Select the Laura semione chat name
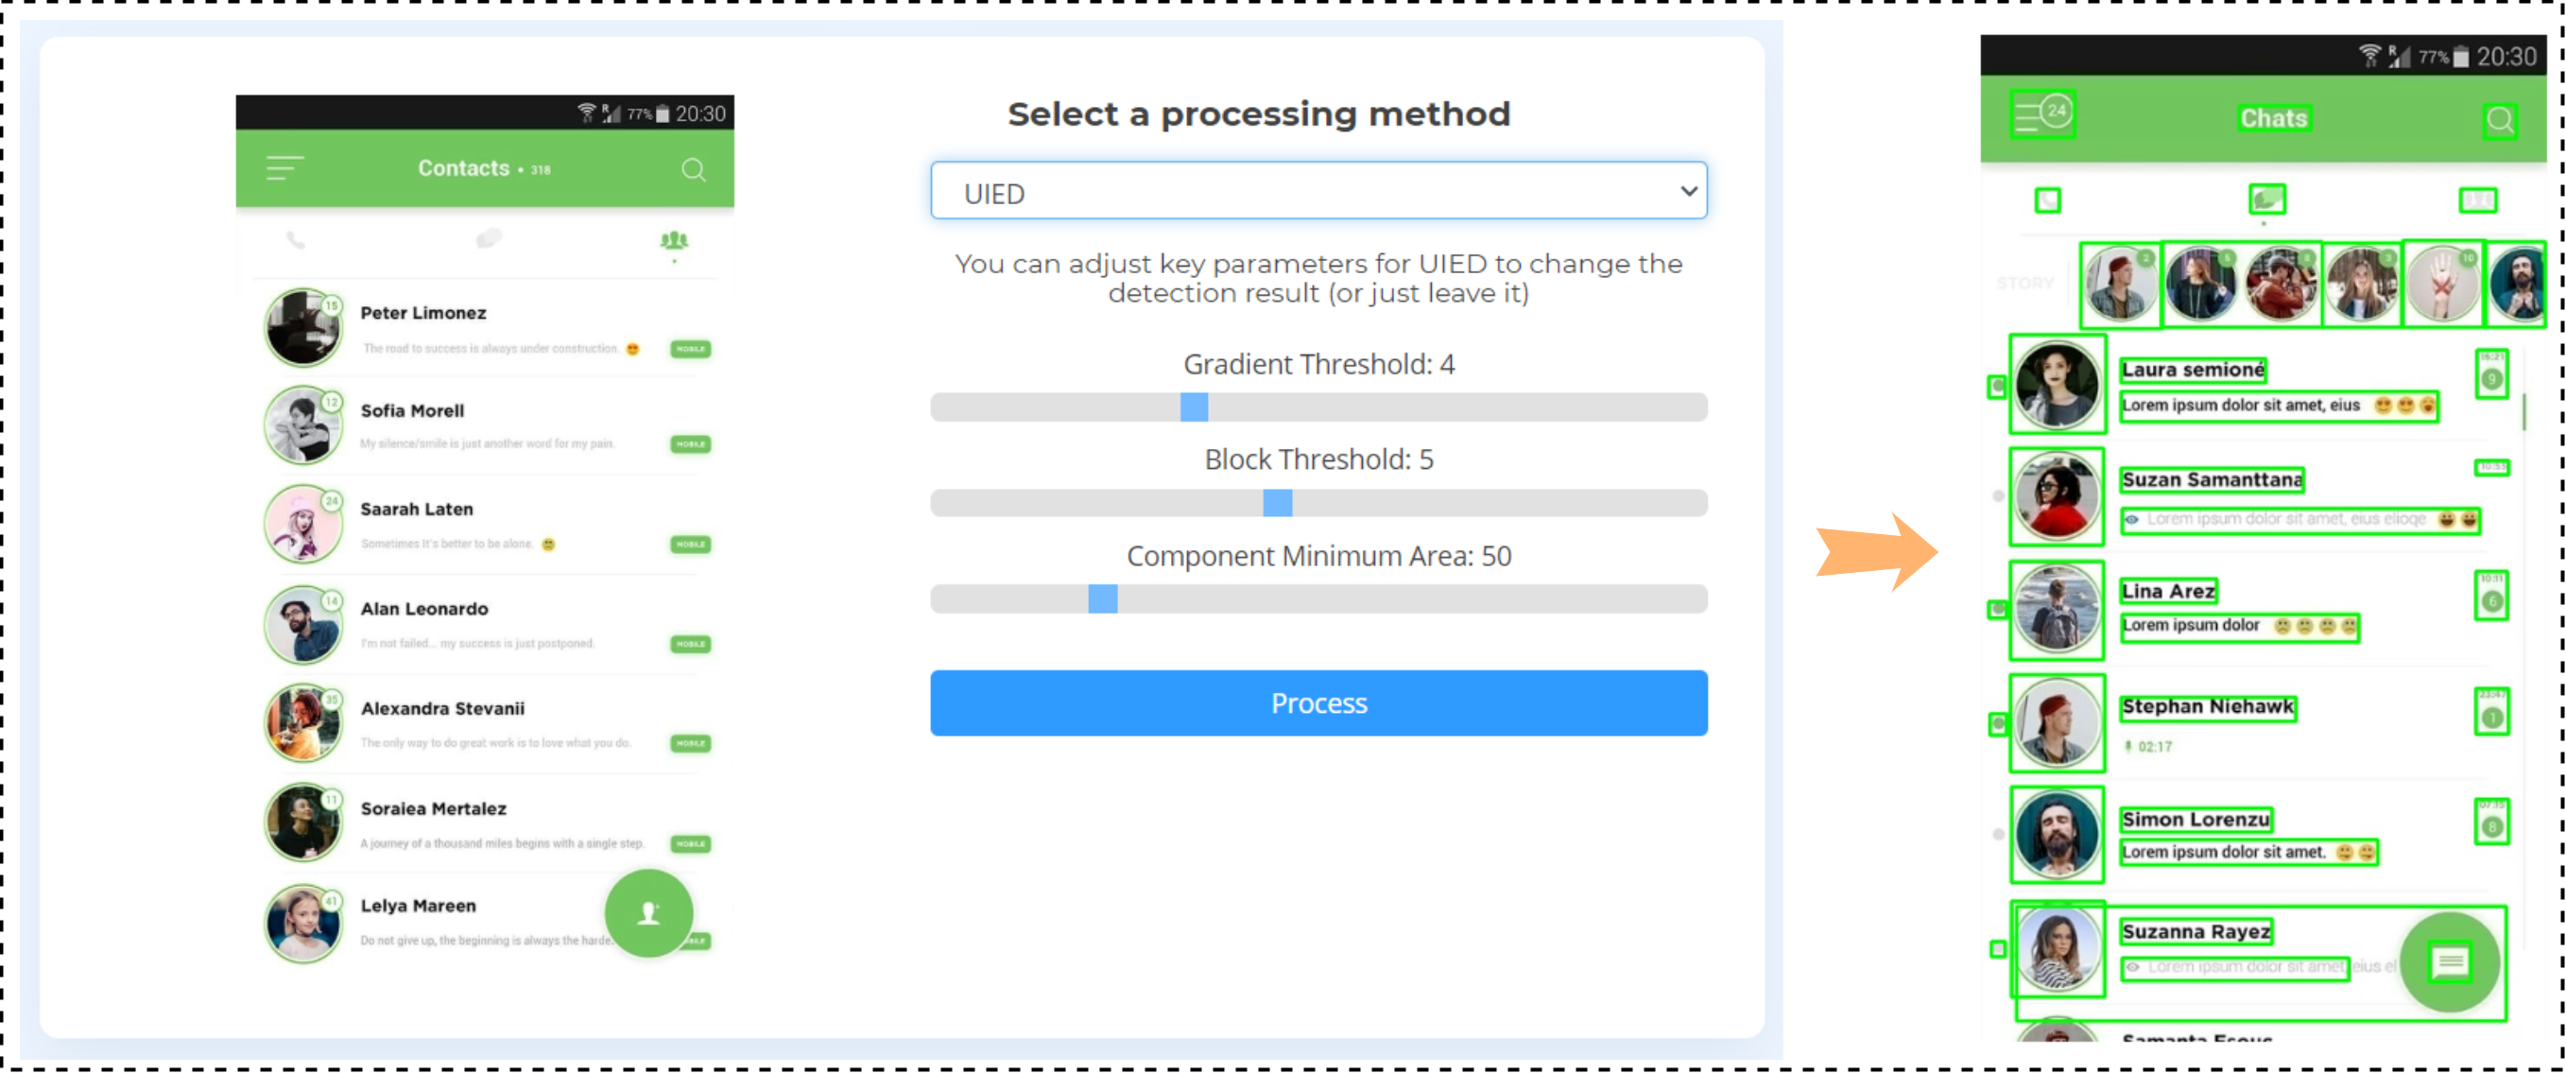 pyautogui.click(x=2194, y=370)
